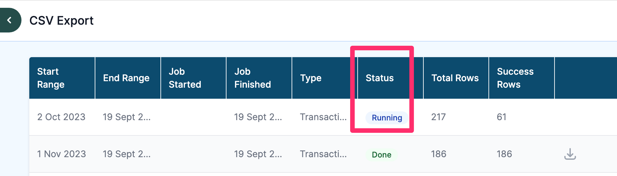Click the back arrow button
The image size is (617, 176).
(10, 20)
